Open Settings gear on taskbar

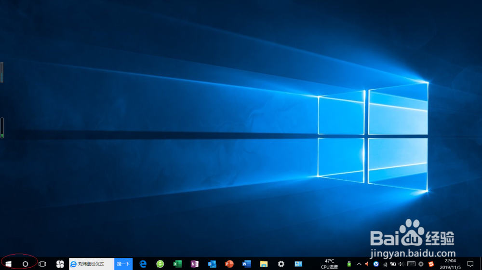pyautogui.click(x=281, y=264)
